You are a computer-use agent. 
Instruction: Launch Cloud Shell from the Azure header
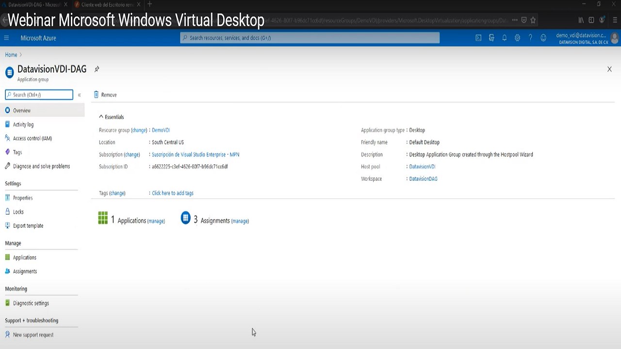click(x=478, y=38)
